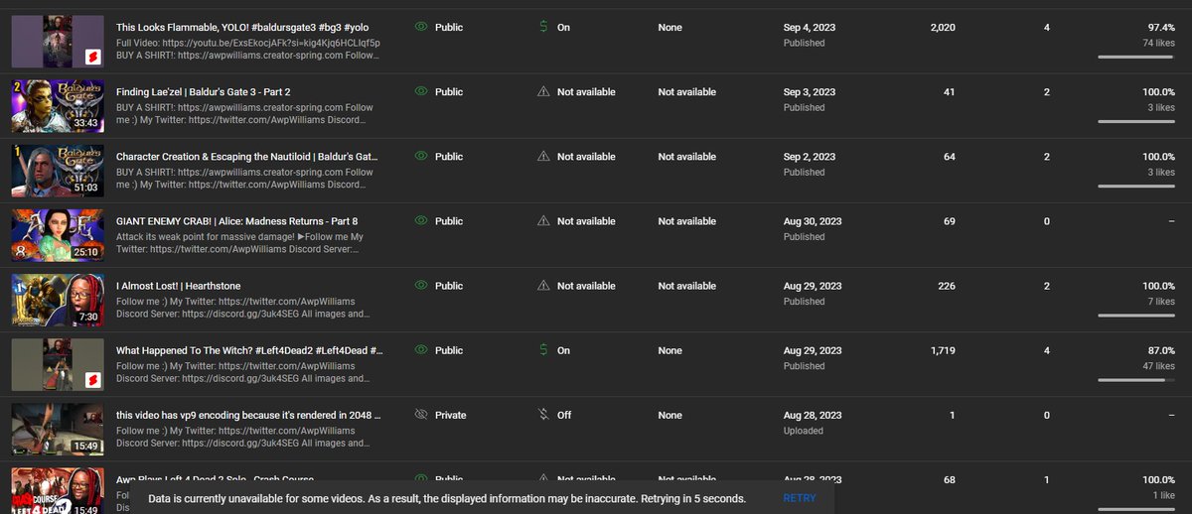The height and width of the screenshot is (514, 1192).
Task: Click restrictions "Not available" on the Finding Lae'zel row
Action: (686, 92)
